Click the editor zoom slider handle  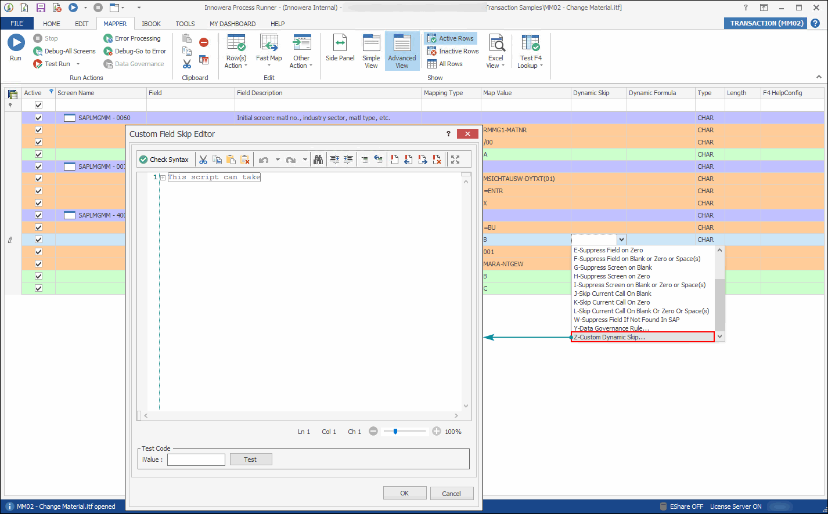[395, 432]
